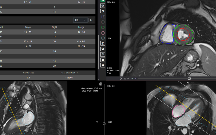Viewport: 216px width, 135px height.
Task: Select the pink circle atrium contour tool
Action: pyautogui.click(x=103, y=33)
